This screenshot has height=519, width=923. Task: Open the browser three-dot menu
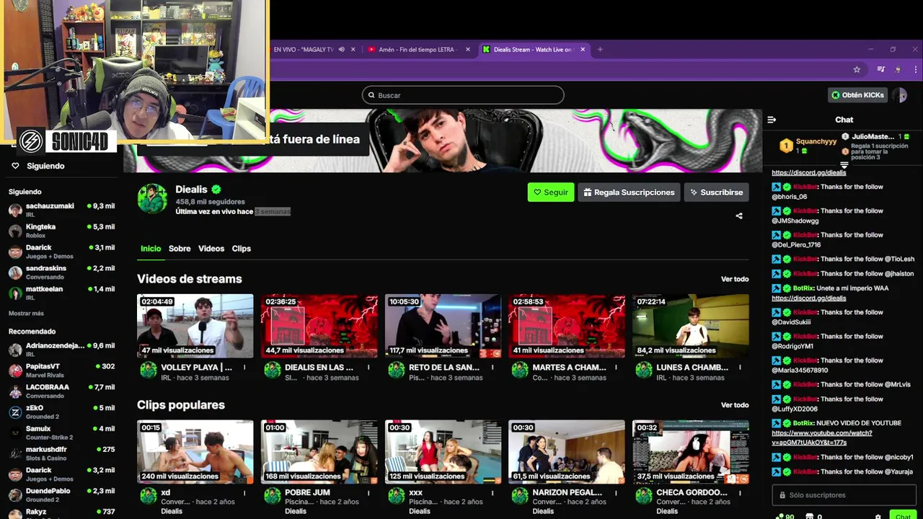pos(917,69)
